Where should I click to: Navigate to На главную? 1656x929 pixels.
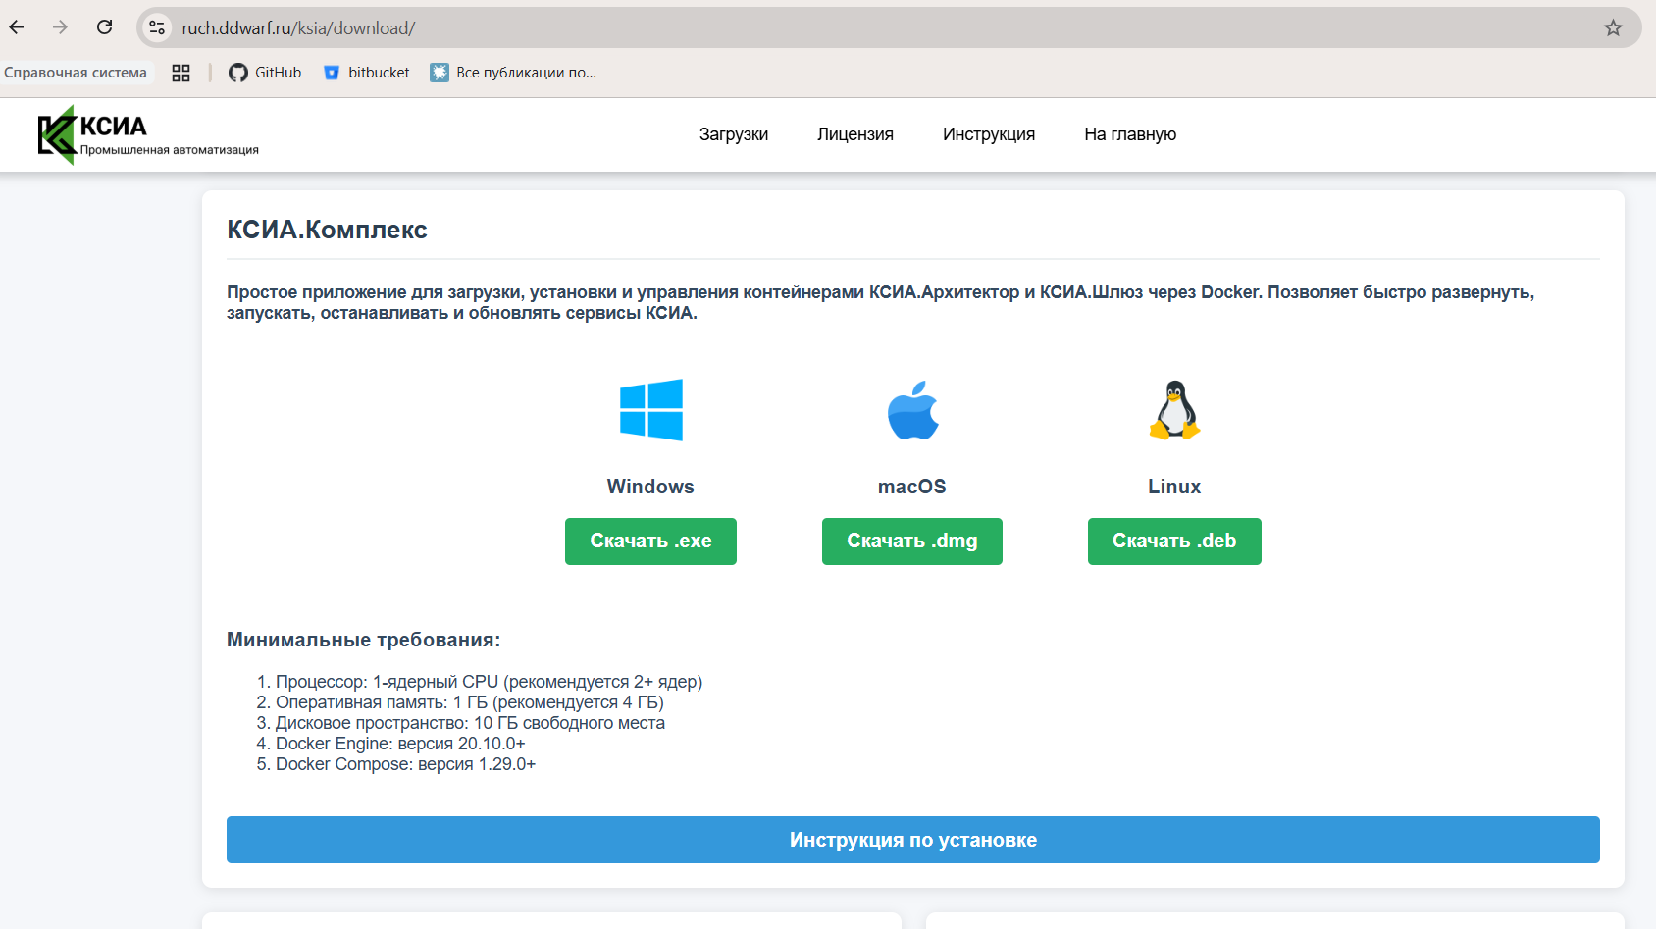[x=1129, y=134]
